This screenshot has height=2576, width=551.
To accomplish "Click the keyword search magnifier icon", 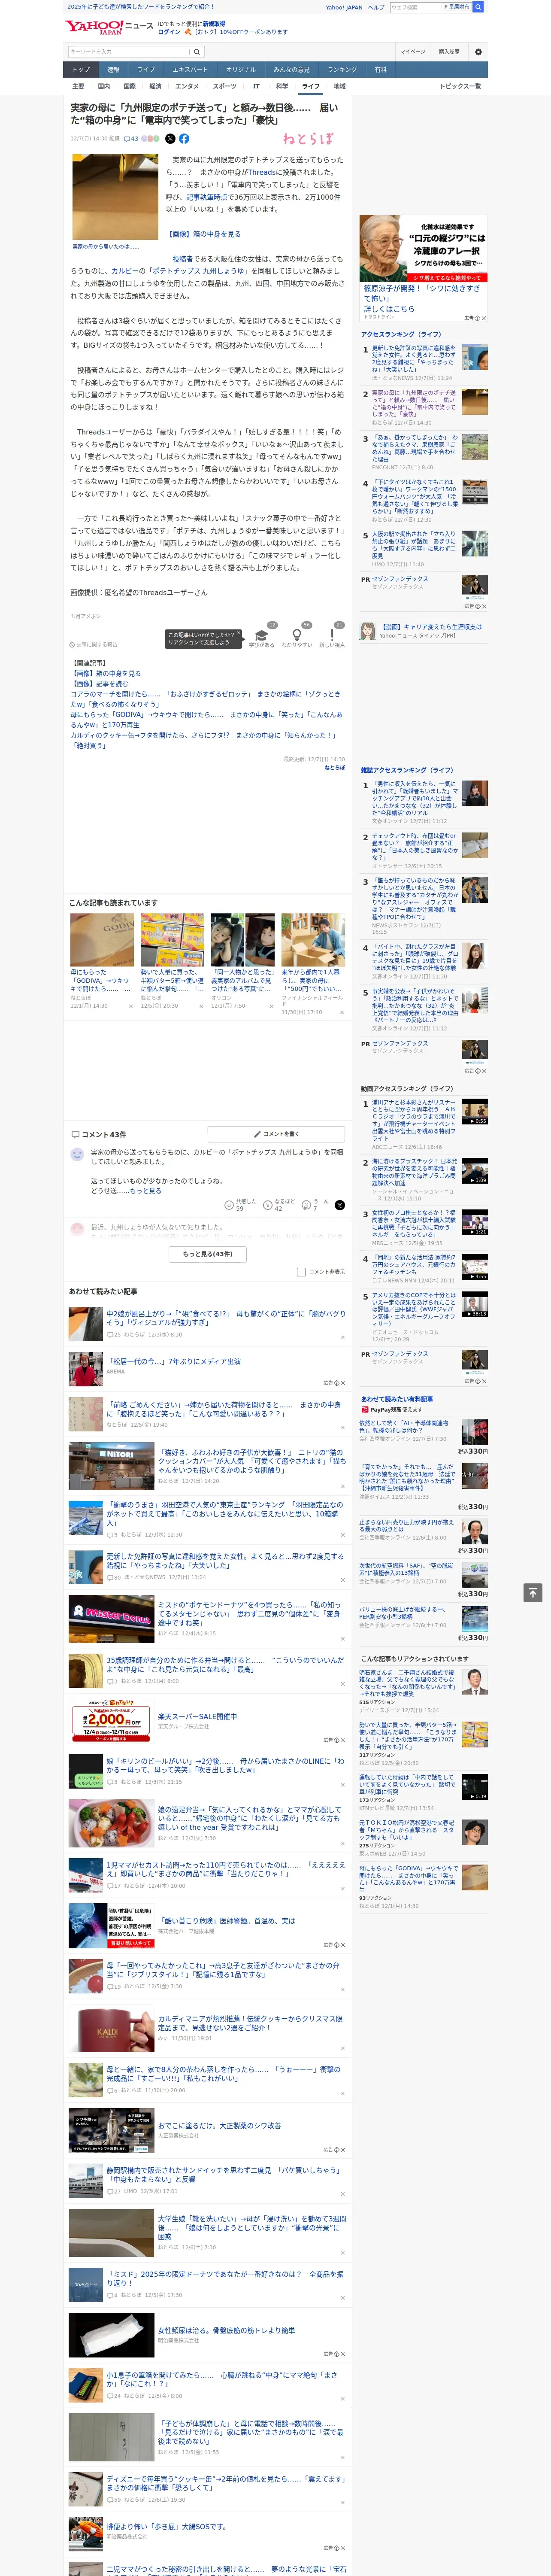I will (197, 51).
